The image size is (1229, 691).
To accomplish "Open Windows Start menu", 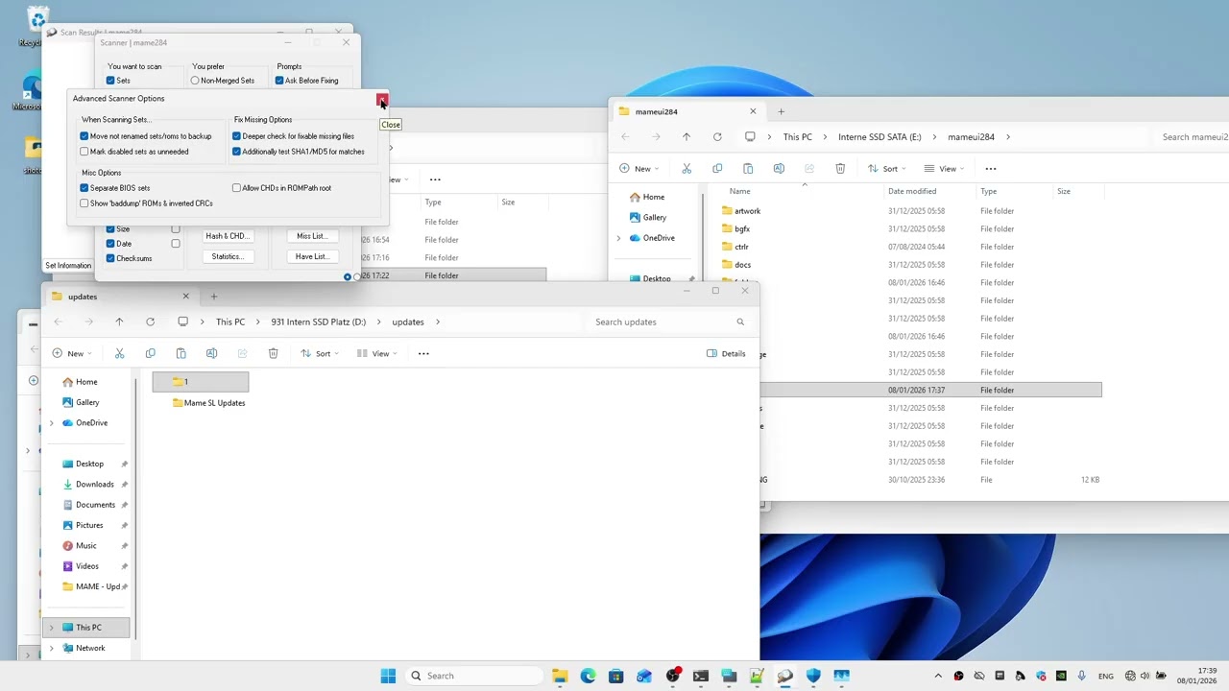I will pyautogui.click(x=388, y=676).
